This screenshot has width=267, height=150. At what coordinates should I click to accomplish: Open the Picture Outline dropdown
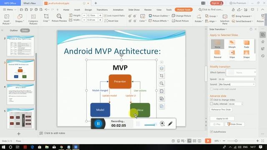pos(159,16)
